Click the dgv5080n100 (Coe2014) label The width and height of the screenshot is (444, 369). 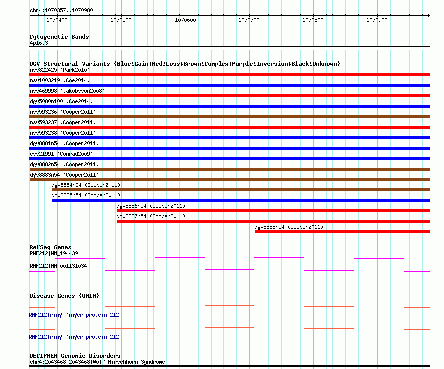click(61, 101)
